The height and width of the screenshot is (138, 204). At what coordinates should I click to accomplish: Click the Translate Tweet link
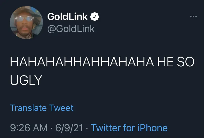(42, 108)
